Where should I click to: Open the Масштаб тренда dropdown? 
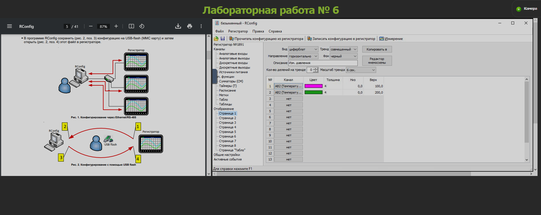click(361, 70)
